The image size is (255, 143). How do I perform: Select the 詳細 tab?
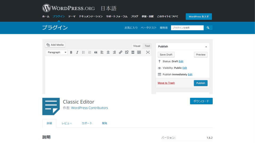pos(49,123)
